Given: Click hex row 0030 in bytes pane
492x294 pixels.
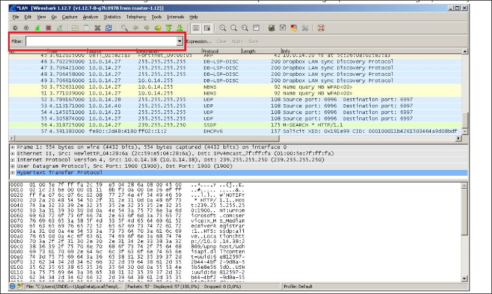Looking at the screenshot, I should (x=127, y=200).
